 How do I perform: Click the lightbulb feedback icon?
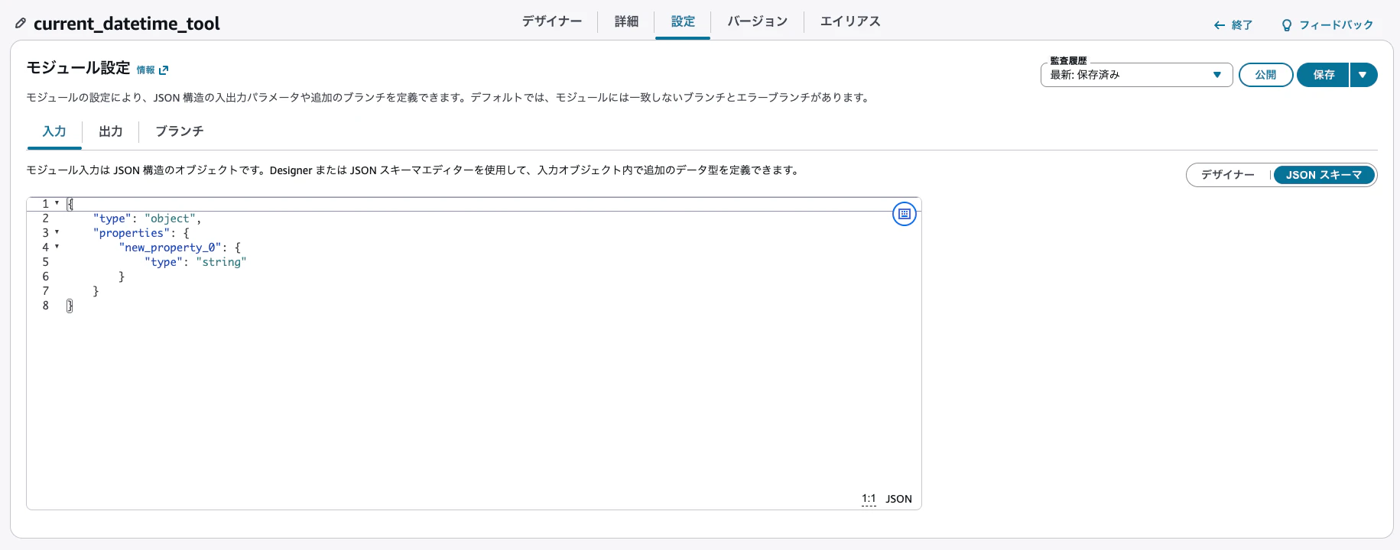(x=1286, y=25)
